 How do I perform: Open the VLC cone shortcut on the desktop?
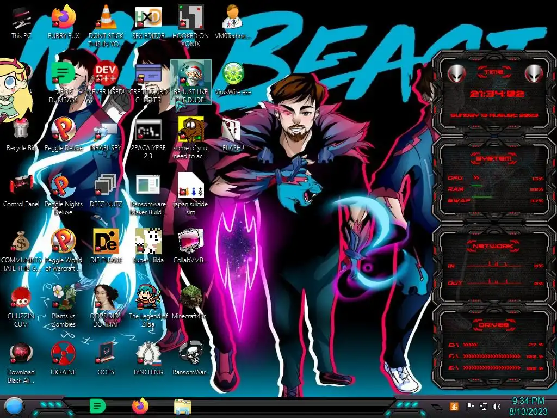(106, 26)
